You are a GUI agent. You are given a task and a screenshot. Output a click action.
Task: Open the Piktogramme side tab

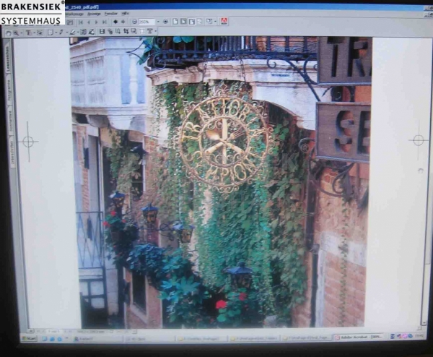tap(9, 90)
